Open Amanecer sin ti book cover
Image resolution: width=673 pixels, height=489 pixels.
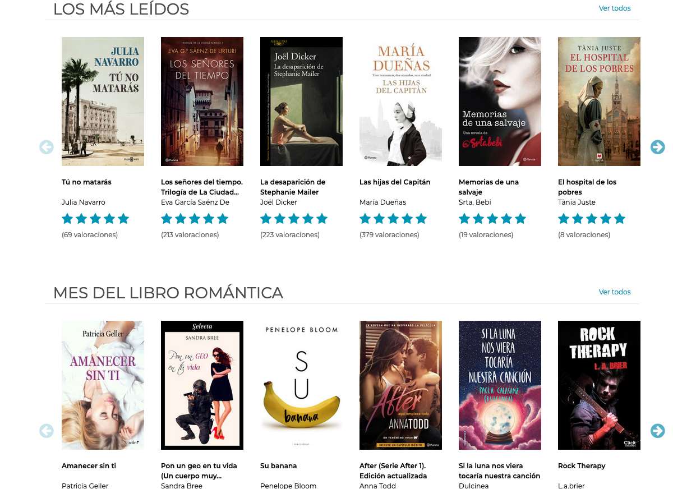coord(103,385)
